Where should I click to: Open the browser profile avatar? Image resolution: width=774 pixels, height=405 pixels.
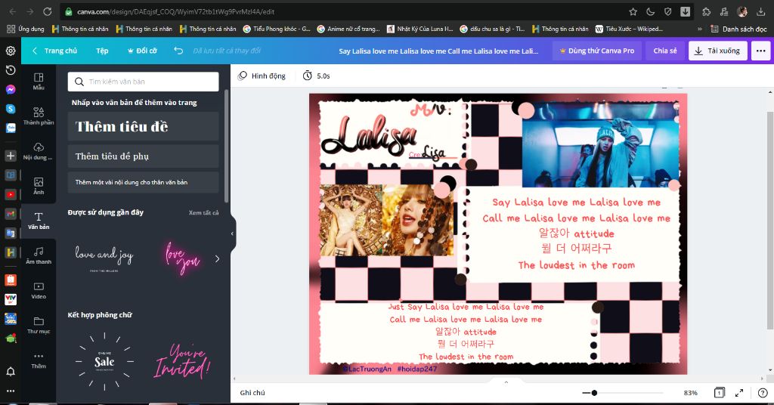pyautogui.click(x=742, y=11)
